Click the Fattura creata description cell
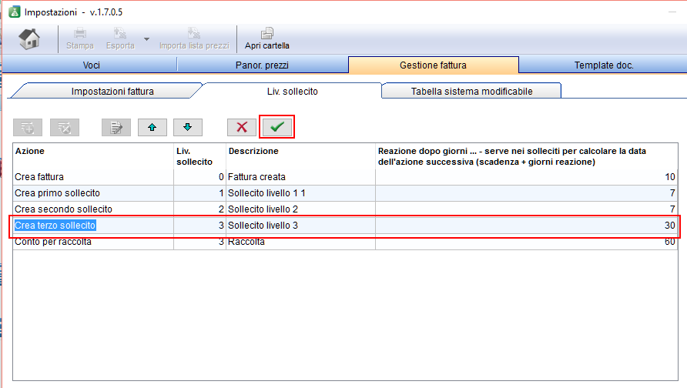 [300, 177]
